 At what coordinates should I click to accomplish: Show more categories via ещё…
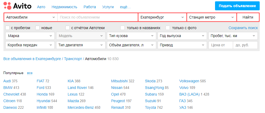(125, 7)
